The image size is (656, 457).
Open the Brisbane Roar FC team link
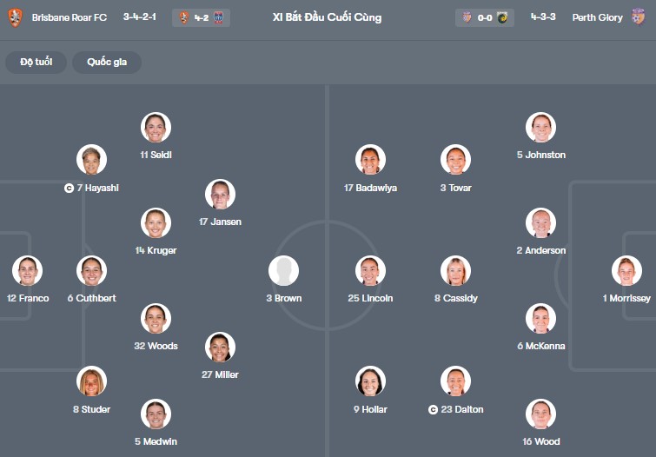tap(69, 17)
